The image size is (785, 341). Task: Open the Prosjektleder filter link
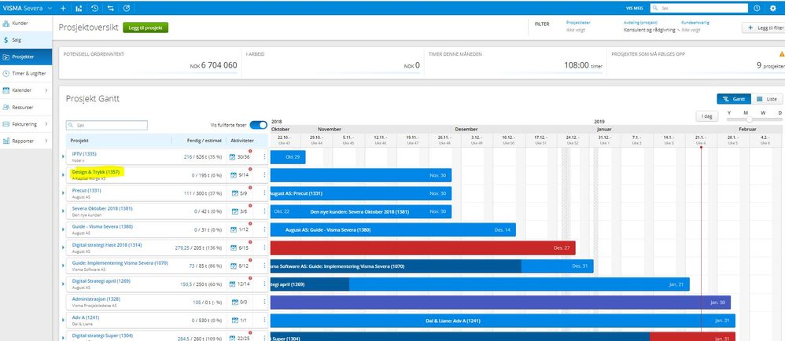pyautogui.click(x=577, y=23)
